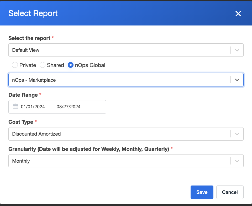Select the nOps Global radio button
252x206 pixels.
click(x=71, y=65)
